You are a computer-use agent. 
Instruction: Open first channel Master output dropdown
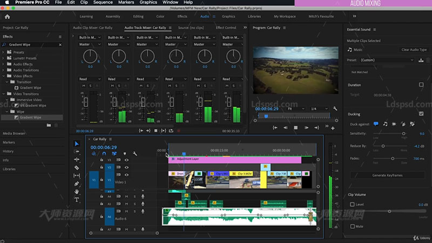pos(90,44)
